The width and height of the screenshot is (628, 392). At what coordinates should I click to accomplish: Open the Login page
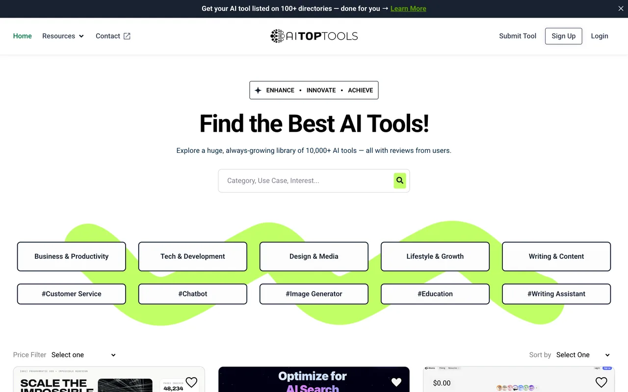[x=600, y=36]
